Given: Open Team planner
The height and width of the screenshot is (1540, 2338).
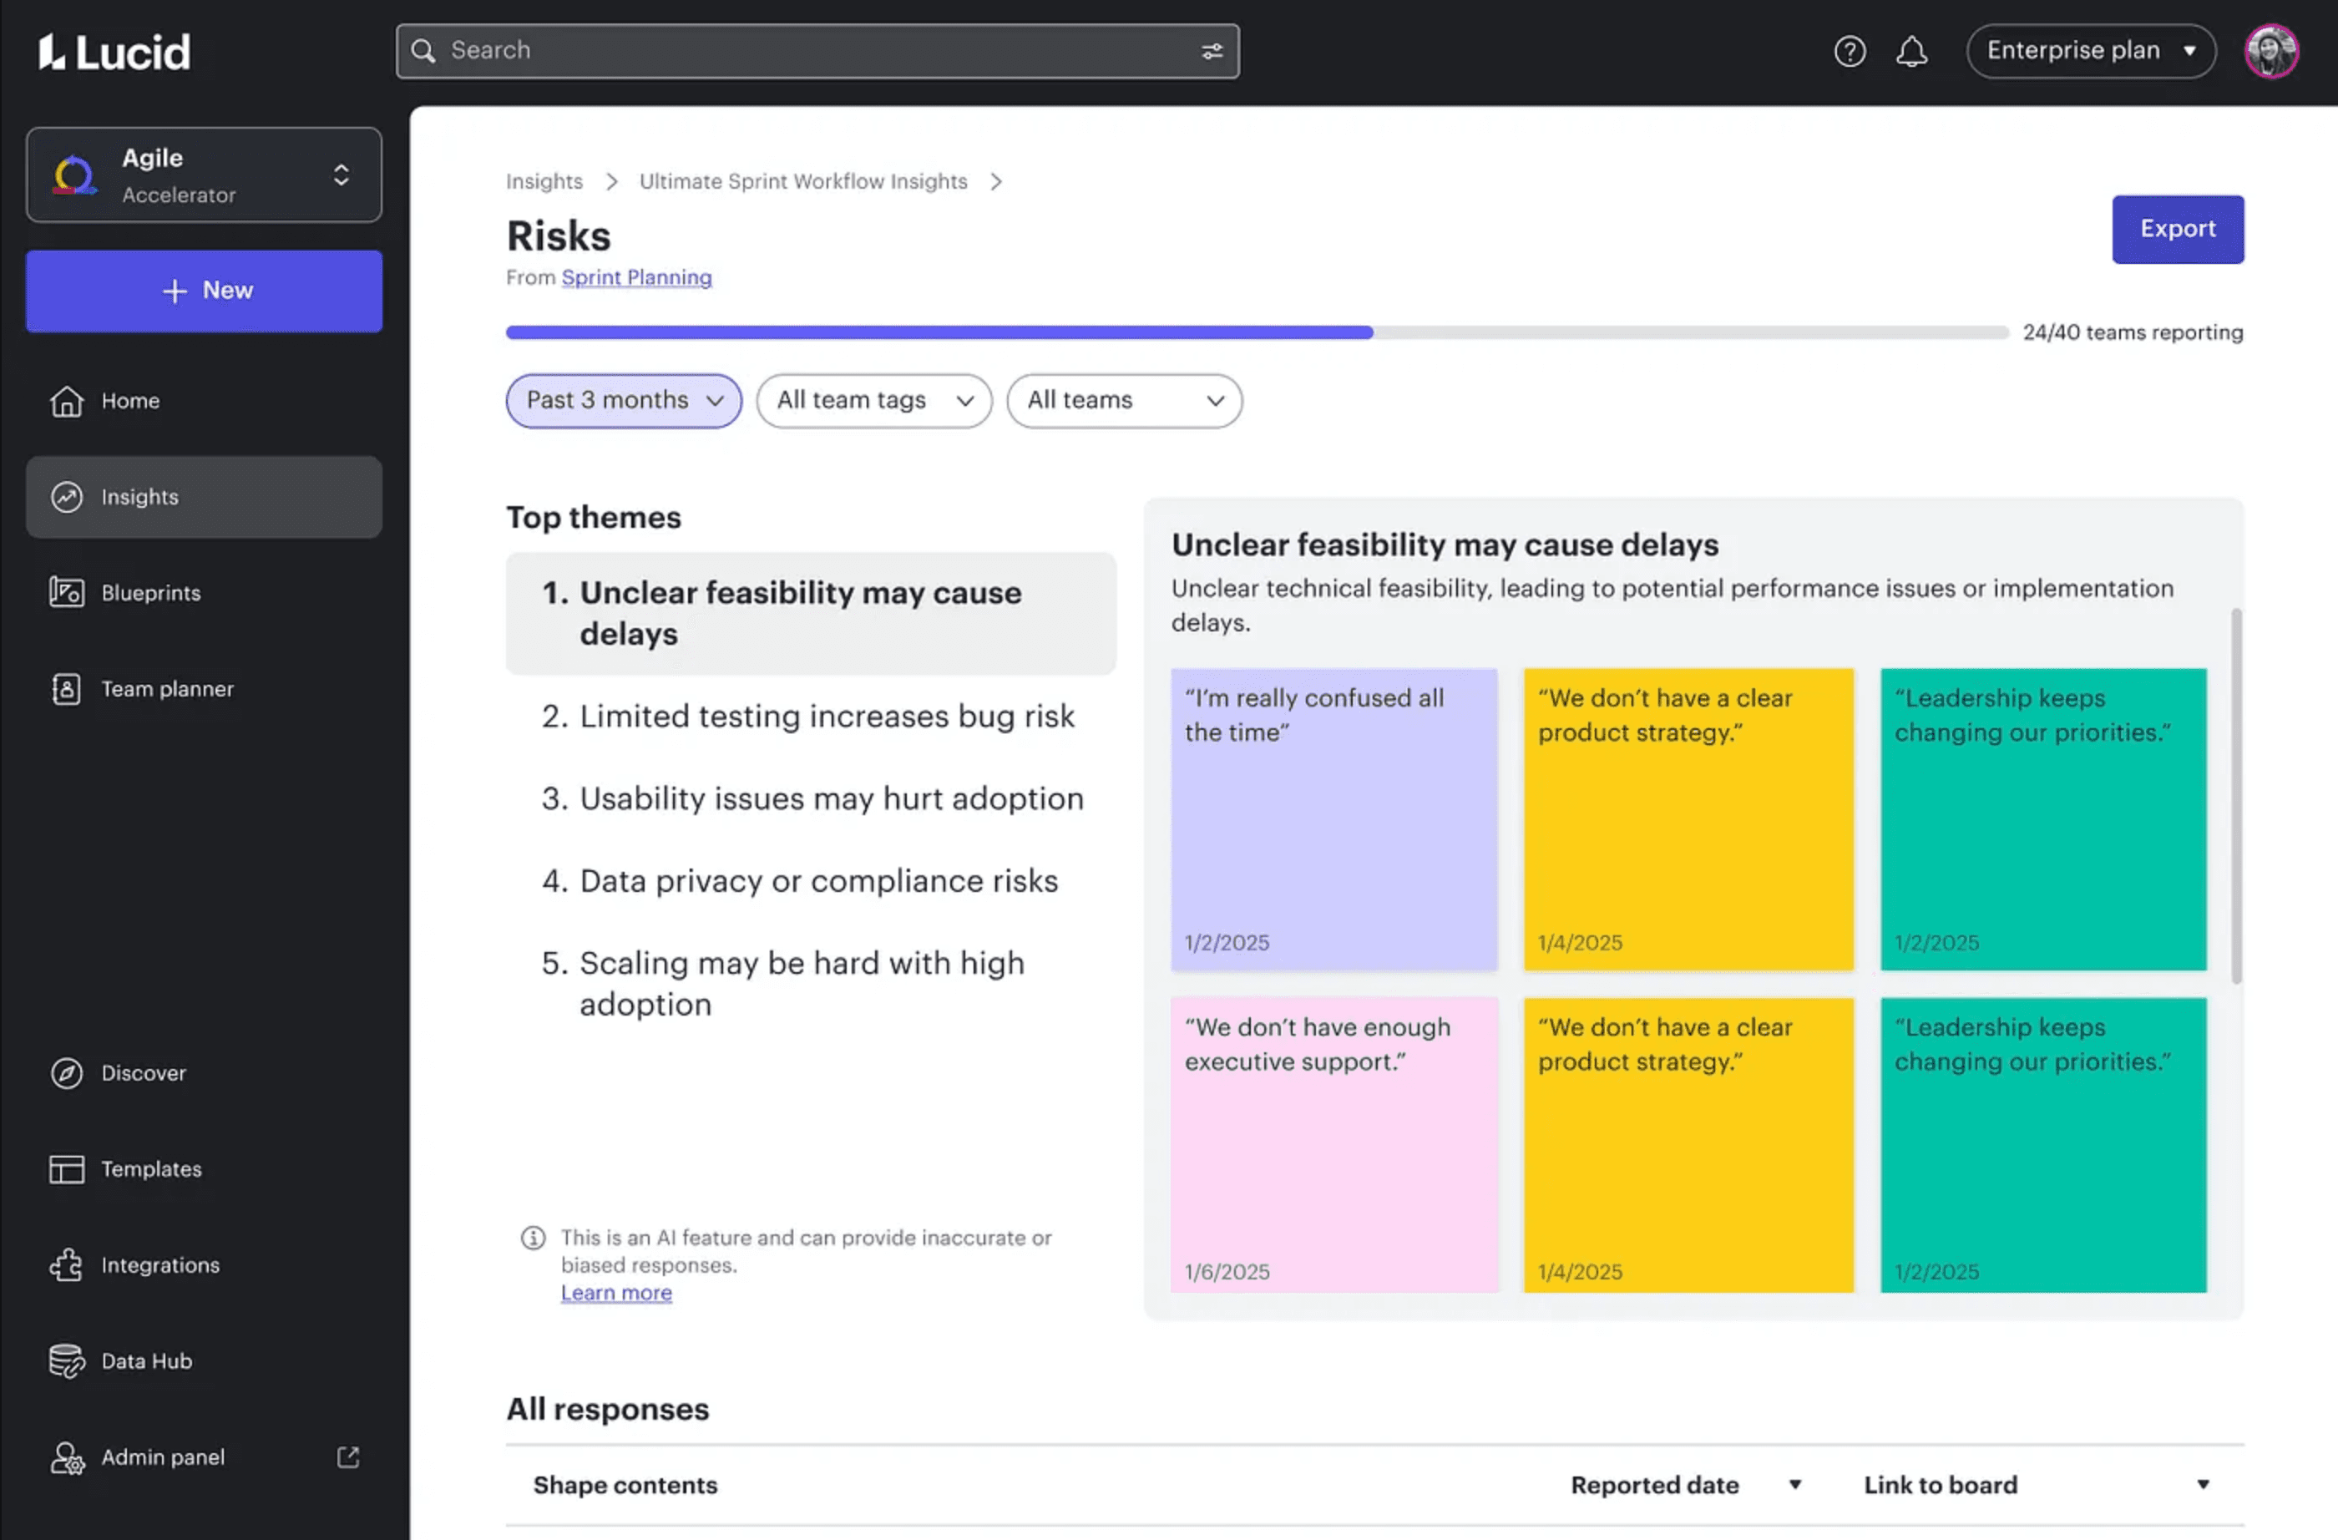Looking at the screenshot, I should tap(167, 689).
